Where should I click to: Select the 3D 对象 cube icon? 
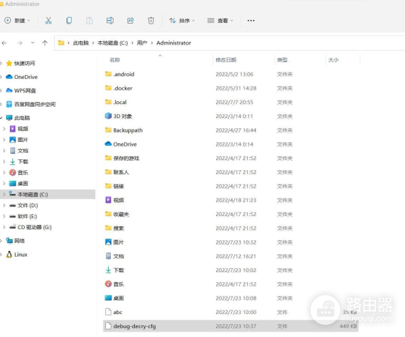click(x=108, y=116)
